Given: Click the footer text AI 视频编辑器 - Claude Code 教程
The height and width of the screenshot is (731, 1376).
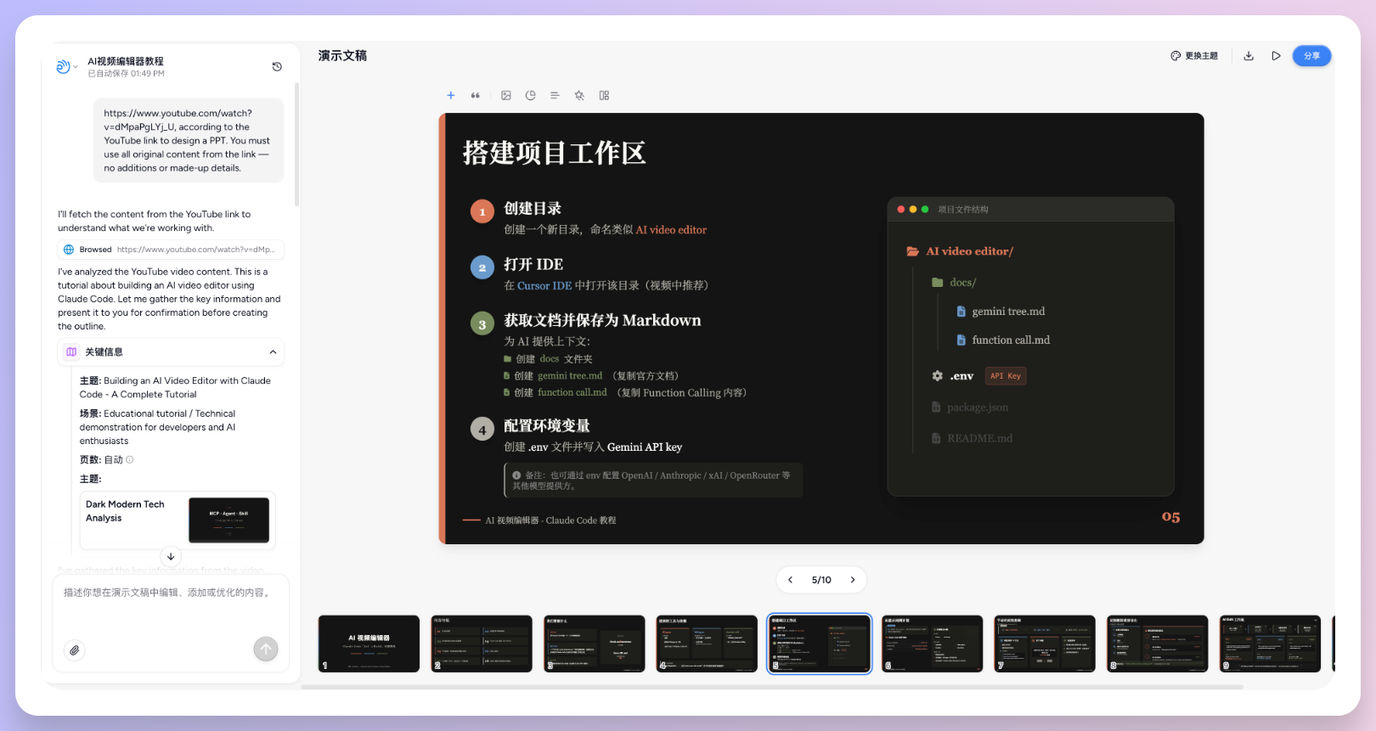Looking at the screenshot, I should 550,520.
